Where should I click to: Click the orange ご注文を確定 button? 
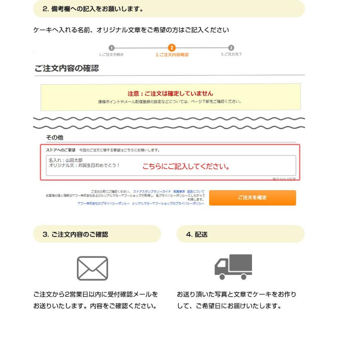coord(252,198)
